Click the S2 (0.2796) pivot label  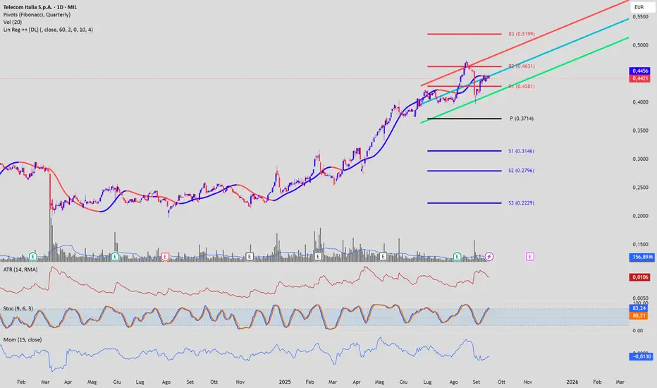point(521,171)
